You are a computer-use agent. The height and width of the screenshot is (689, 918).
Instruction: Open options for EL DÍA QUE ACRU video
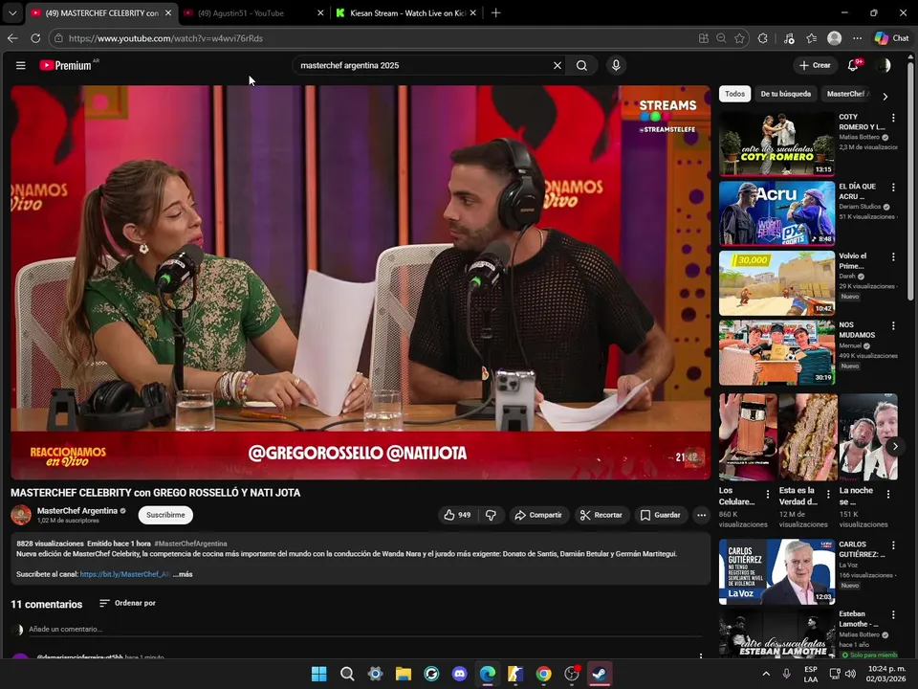[893, 188]
